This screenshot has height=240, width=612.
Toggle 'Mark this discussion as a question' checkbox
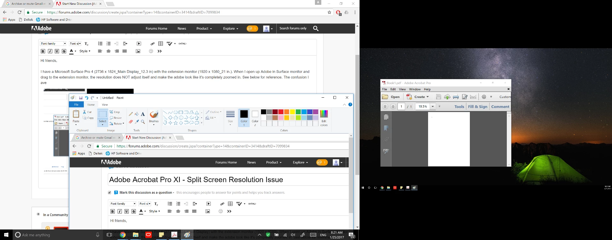tap(110, 192)
